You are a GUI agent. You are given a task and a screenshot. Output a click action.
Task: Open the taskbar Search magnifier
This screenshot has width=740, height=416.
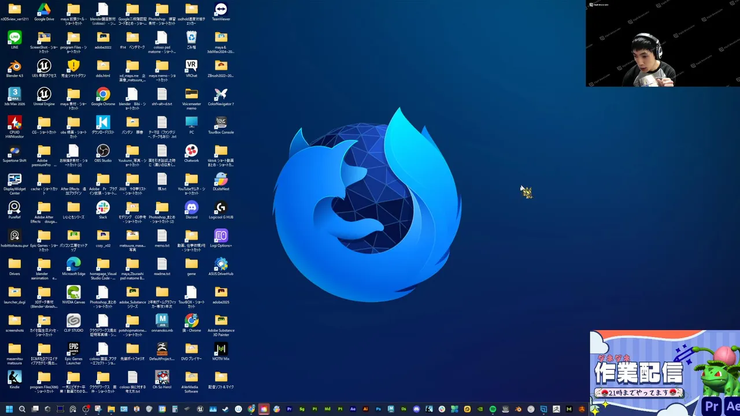(x=22, y=409)
